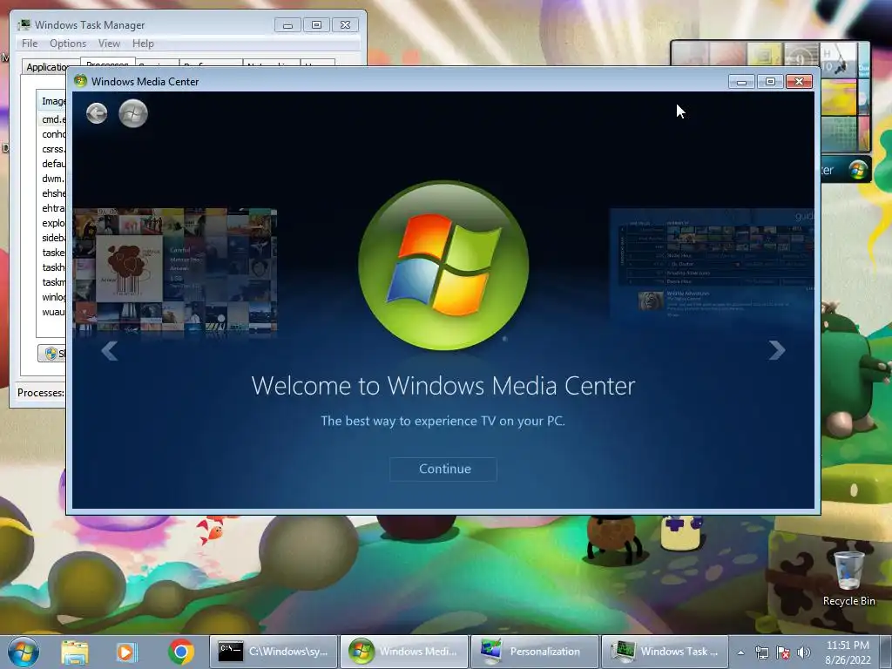
Task: Open Action Center flag icon
Action: tap(783, 652)
